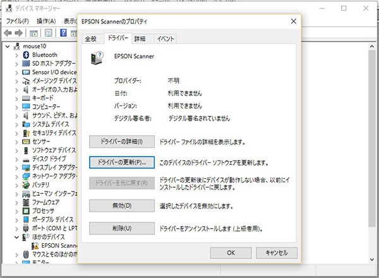Viewport: 379px width, 278px height.
Task: Select the SD ホスト アダプター icon
Action: 26,63
